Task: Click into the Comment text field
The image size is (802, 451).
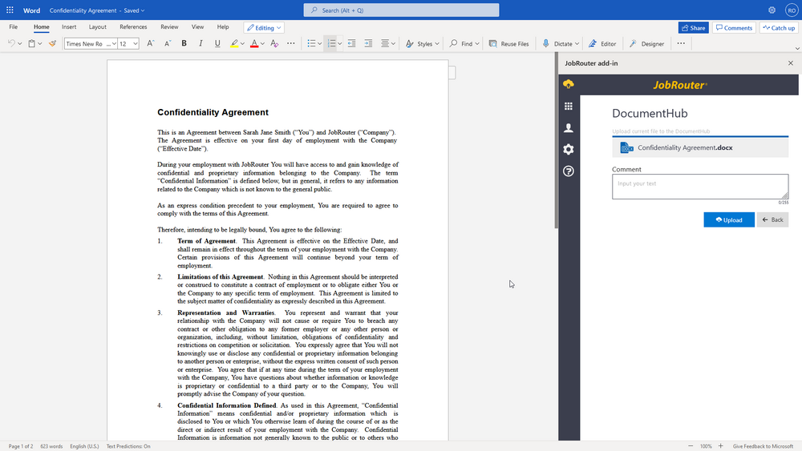Action: coord(699,187)
